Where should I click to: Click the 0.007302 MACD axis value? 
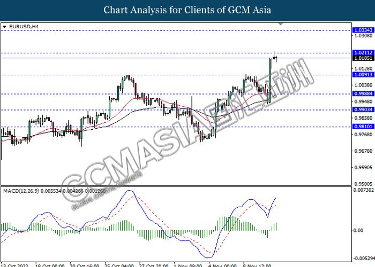click(364, 190)
